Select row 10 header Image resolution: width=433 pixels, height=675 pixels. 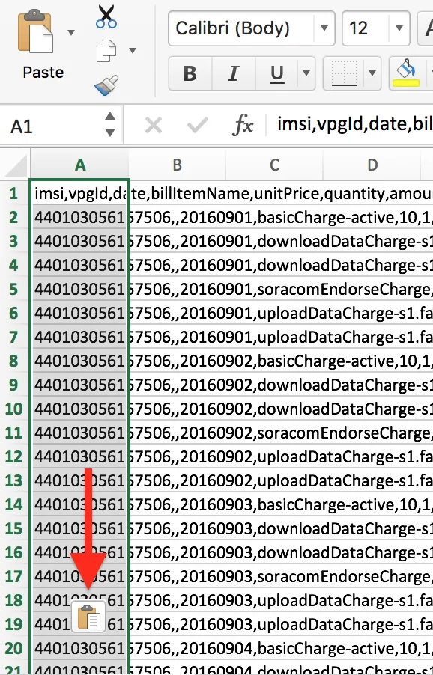pyautogui.click(x=13, y=409)
